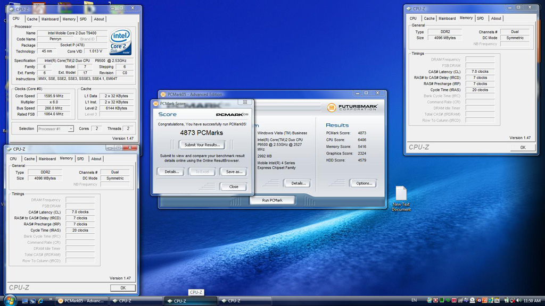Click the Level 2 cache value 6144 KBytes

[117, 108]
